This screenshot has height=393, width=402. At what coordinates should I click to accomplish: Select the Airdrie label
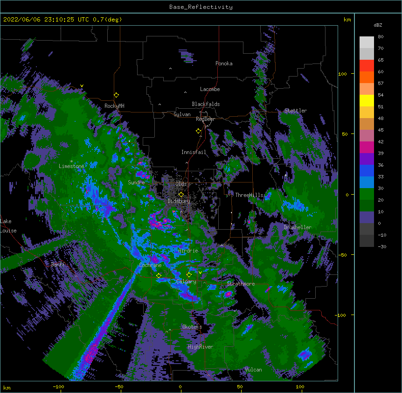pos(188,251)
